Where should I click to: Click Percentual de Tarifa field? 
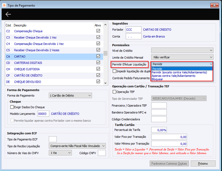point(159,130)
